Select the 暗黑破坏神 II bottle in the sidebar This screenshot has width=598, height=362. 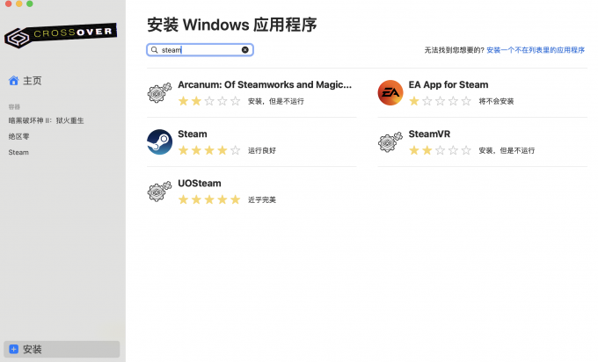(x=46, y=120)
